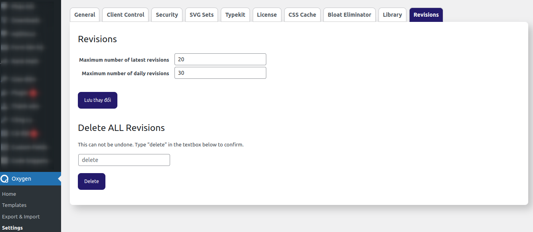Screen dimensions: 533x232
Task: Open the Security tab
Action: [x=167, y=15]
